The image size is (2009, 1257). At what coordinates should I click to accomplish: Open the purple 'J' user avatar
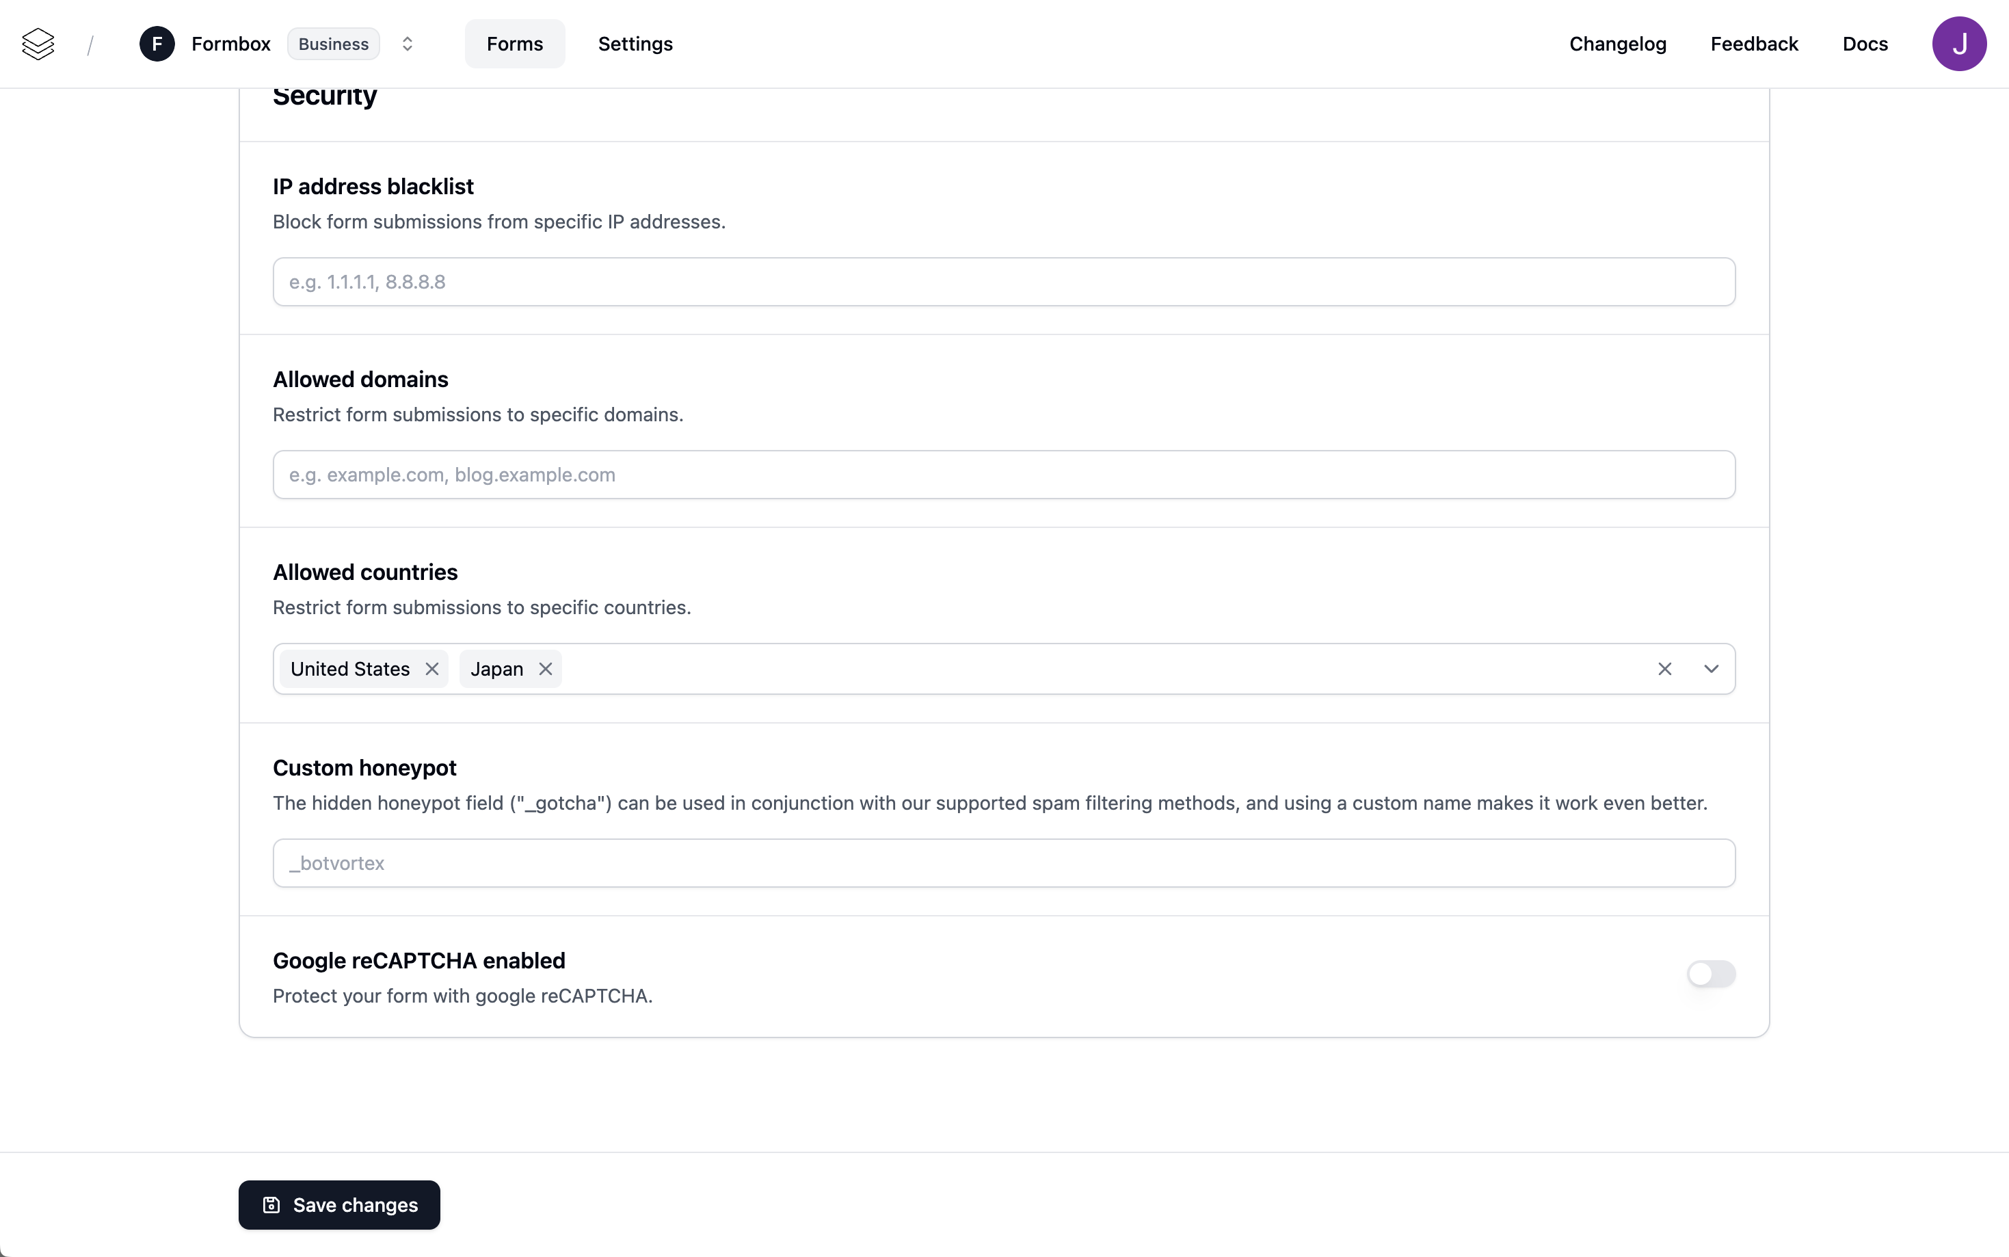(x=1958, y=44)
